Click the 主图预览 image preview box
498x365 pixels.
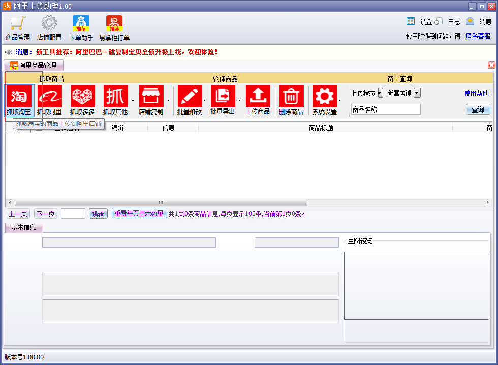pyautogui.click(x=416, y=286)
